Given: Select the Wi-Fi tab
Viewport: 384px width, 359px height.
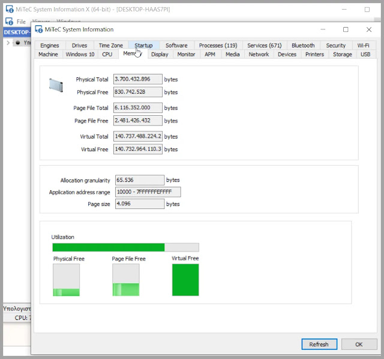Looking at the screenshot, I should click(363, 46).
